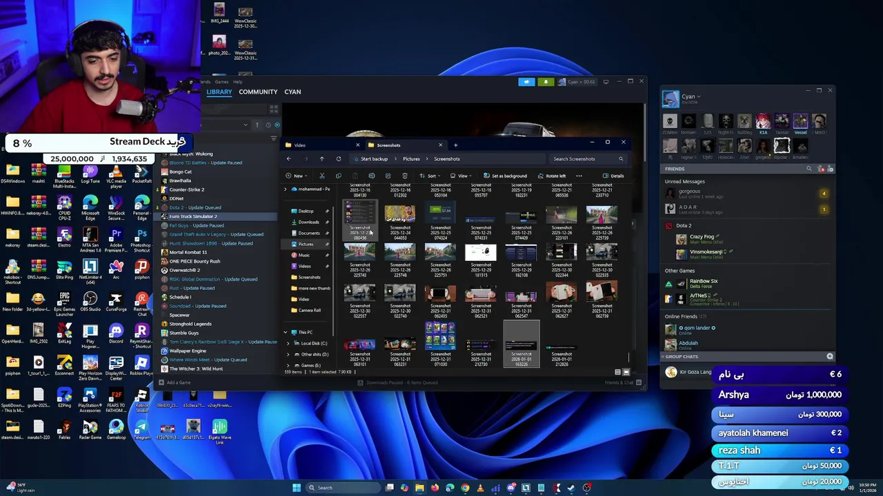Click the Search Screenshots input field
Viewport: 883px width, 496px height.
coord(588,158)
